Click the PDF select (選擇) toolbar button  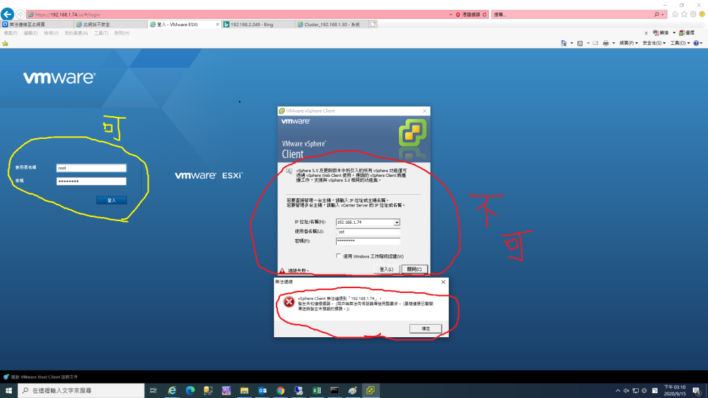(687, 33)
